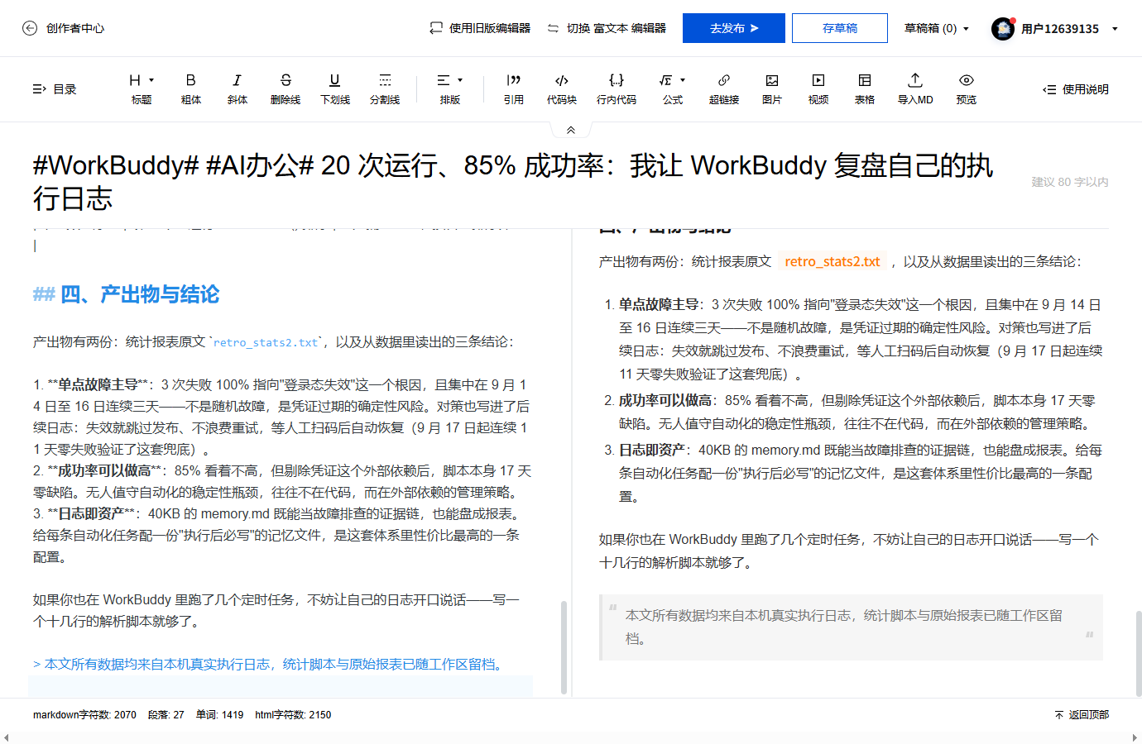The image size is (1142, 744).
Task: Click retro_stats2.txt tag in the preview
Action: (832, 261)
